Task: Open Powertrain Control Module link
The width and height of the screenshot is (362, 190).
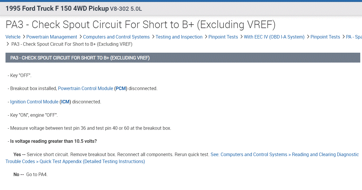Action: click(x=85, y=88)
